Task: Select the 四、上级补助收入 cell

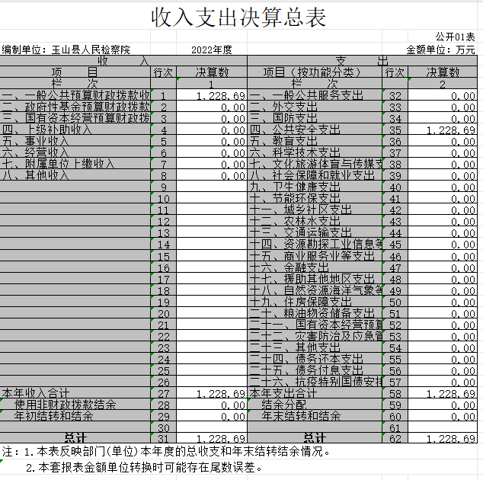Action: pos(75,130)
